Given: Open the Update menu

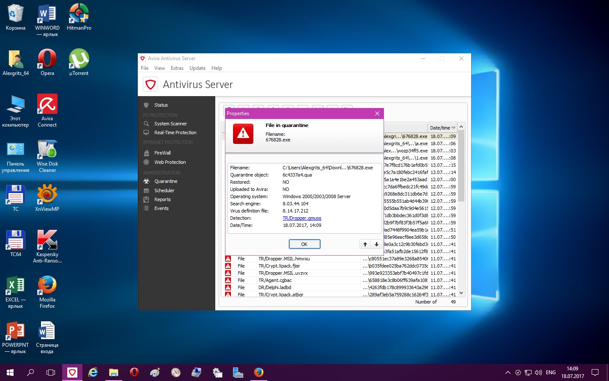Looking at the screenshot, I should point(197,68).
